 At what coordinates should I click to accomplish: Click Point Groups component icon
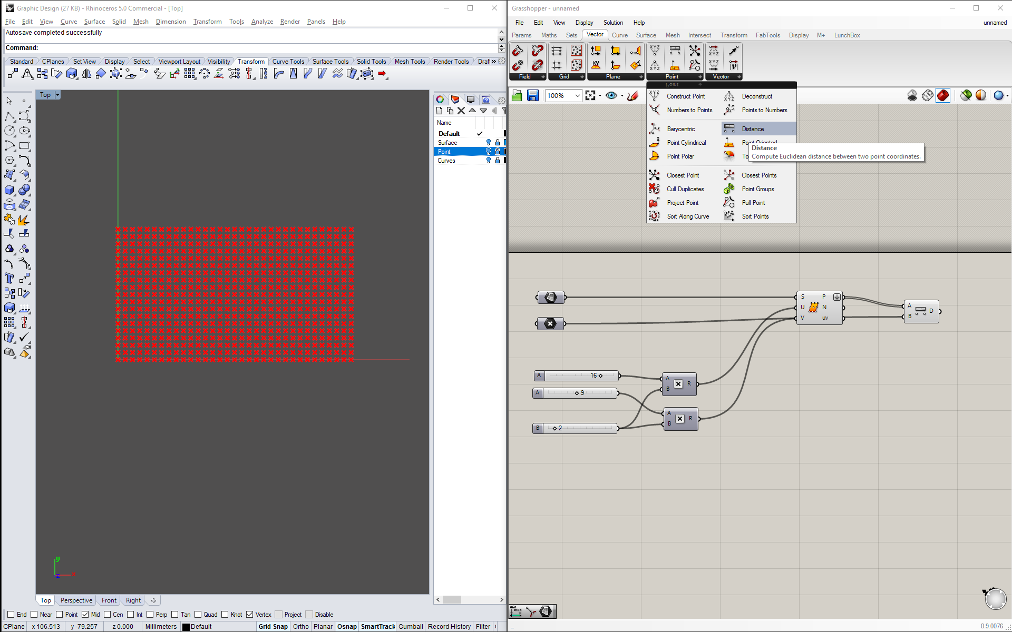point(729,189)
